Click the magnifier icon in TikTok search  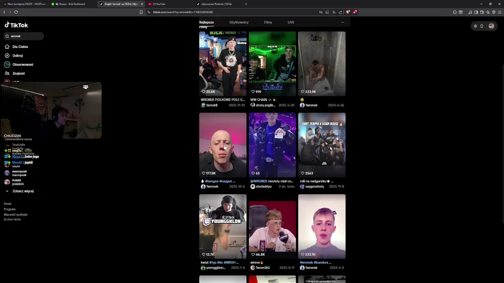7,36
